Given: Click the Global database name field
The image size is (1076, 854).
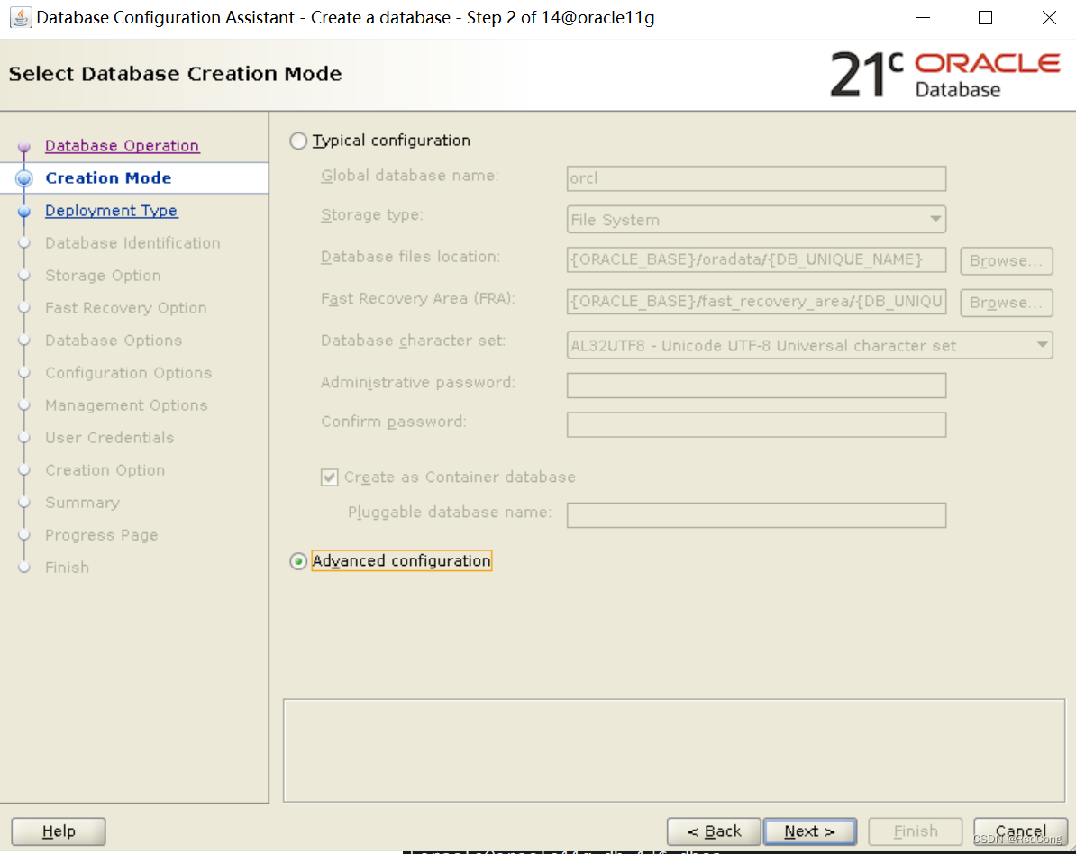Looking at the screenshot, I should pyautogui.click(x=756, y=178).
